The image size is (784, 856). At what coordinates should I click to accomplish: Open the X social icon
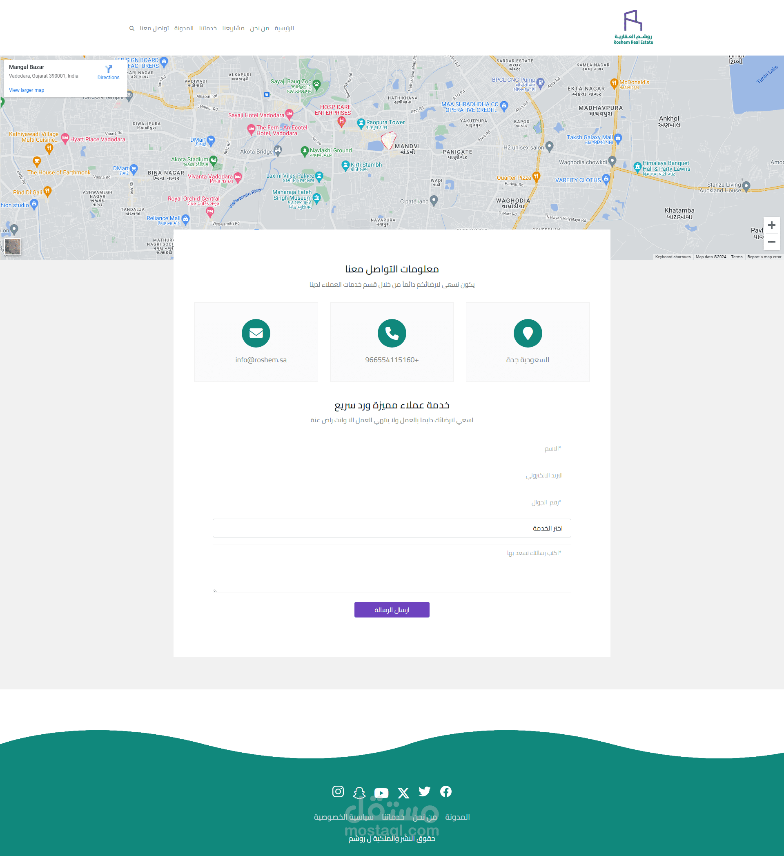403,793
